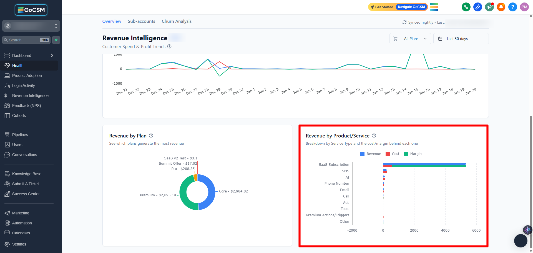Click the info icon beside Revenue by Plan
Screen dimensions: 533x253
point(151,136)
